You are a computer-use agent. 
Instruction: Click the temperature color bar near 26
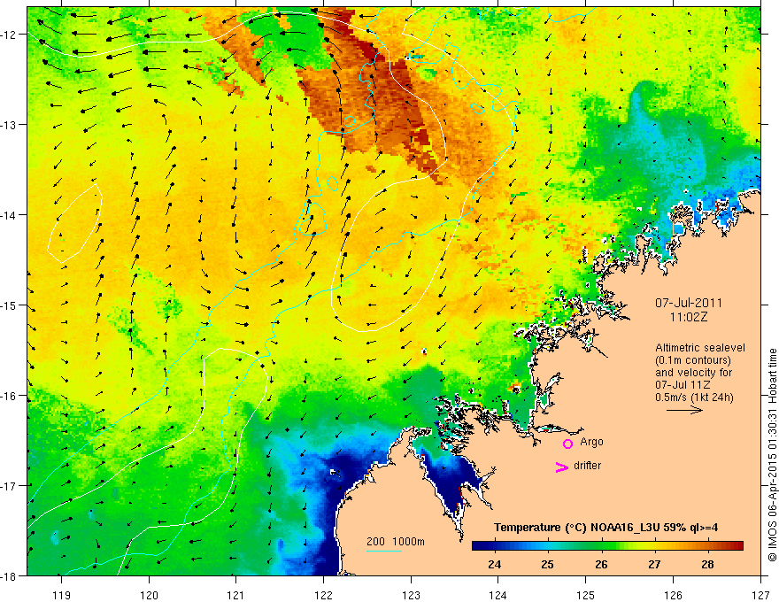tap(601, 546)
